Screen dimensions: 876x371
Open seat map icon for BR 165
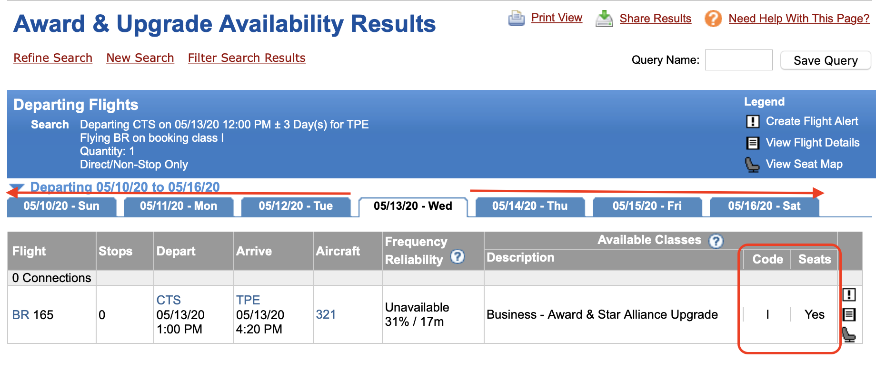(x=848, y=334)
